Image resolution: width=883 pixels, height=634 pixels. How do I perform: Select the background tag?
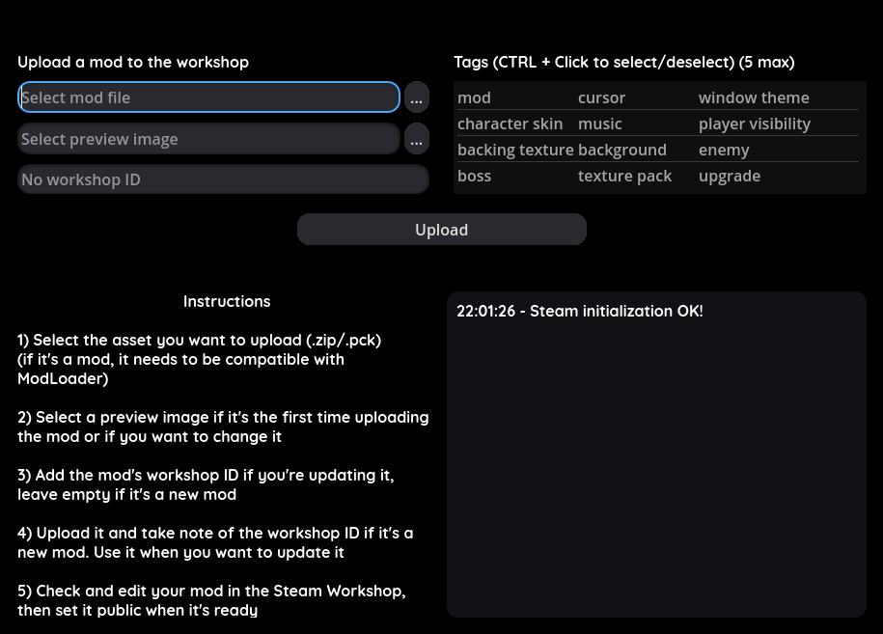click(x=622, y=150)
